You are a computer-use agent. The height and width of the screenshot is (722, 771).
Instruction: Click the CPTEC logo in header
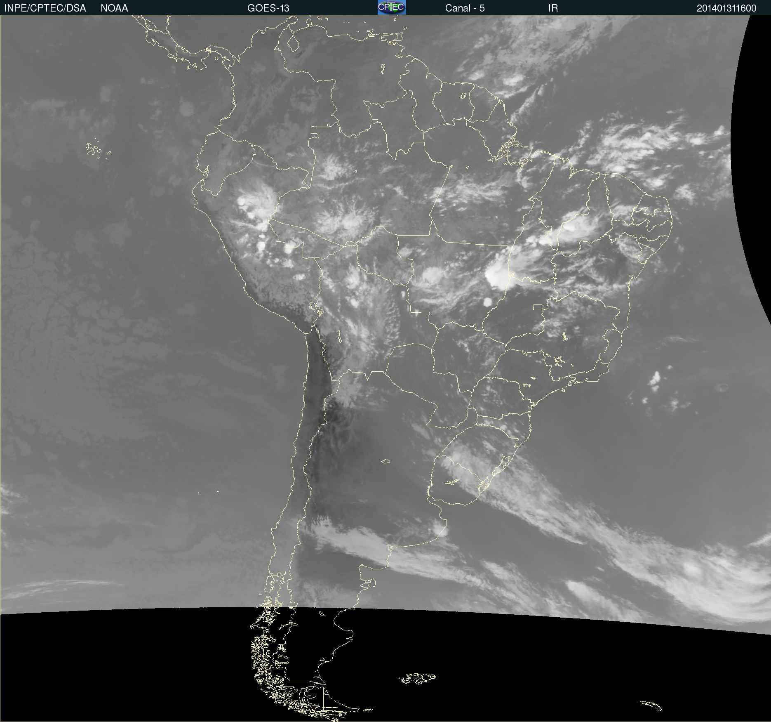click(x=392, y=7)
